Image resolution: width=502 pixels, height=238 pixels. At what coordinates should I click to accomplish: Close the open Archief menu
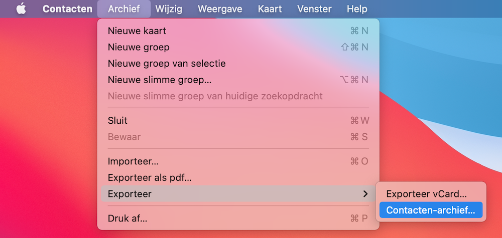point(124,9)
